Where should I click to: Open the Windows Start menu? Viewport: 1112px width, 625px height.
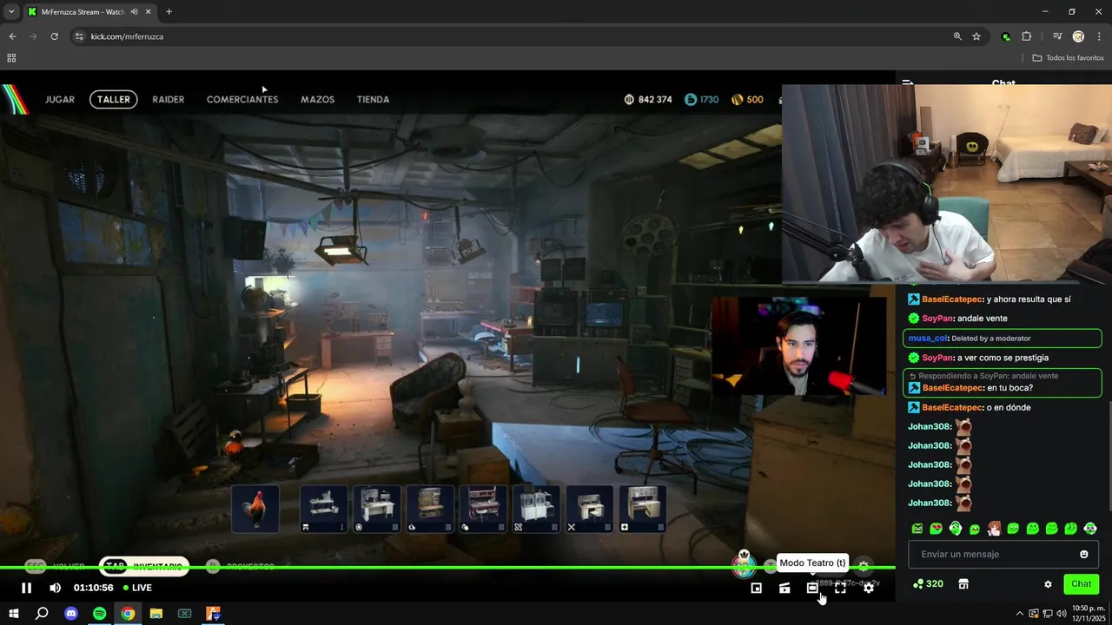coord(14,614)
